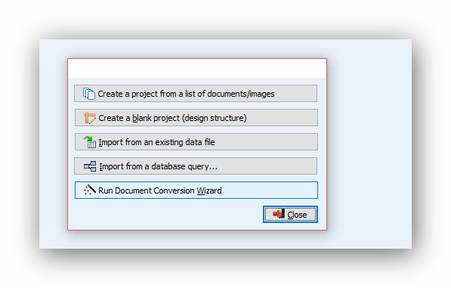Click the ruler and pencil design icon
The height and width of the screenshot is (288, 451).
coord(90,118)
